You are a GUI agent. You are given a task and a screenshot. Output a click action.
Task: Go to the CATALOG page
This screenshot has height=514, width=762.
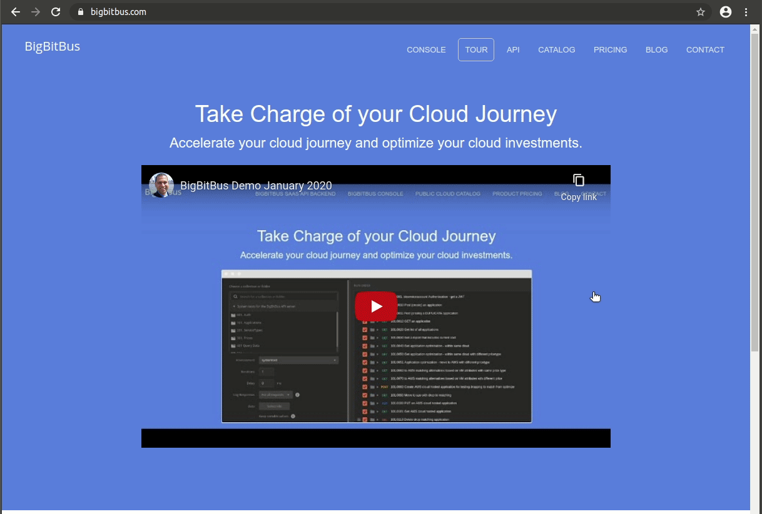[557, 50]
